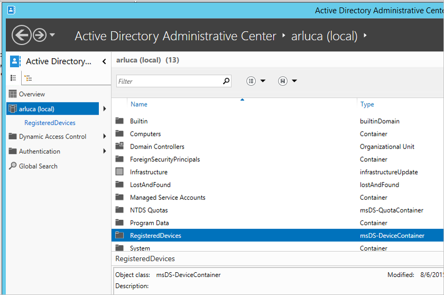Open the navigation history dropdown arrow
This screenshot has width=444, height=295.
pyautogui.click(x=52, y=35)
